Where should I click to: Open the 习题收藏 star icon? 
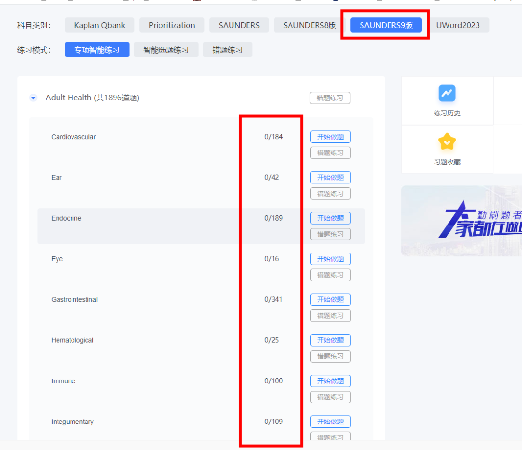447,141
